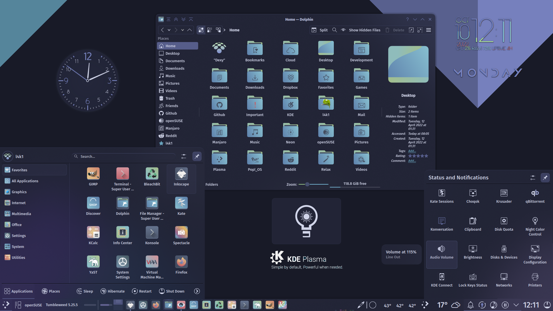The width and height of the screenshot is (553, 311).
Task: Adjust the Dolphin Zoom slider
Action: (x=313, y=184)
